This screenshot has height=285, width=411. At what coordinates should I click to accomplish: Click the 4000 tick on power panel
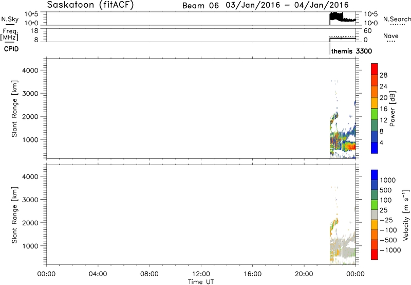[x=30, y=70]
